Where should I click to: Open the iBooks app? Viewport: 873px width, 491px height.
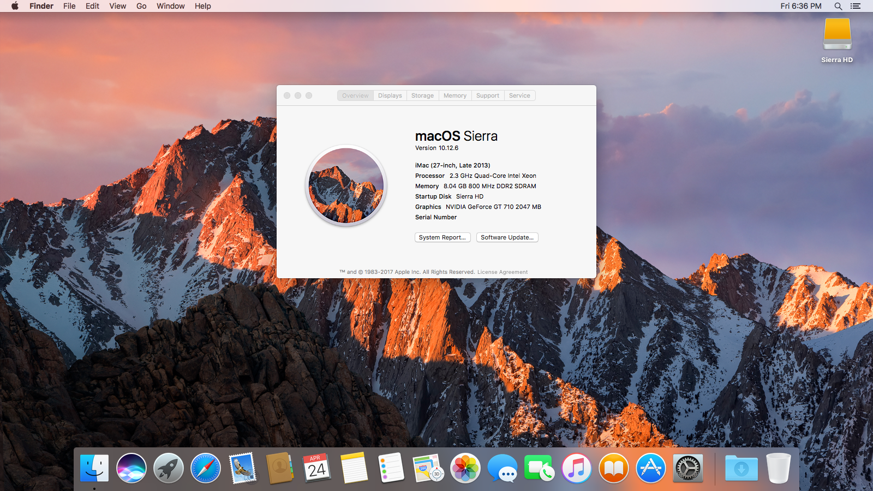[613, 468]
